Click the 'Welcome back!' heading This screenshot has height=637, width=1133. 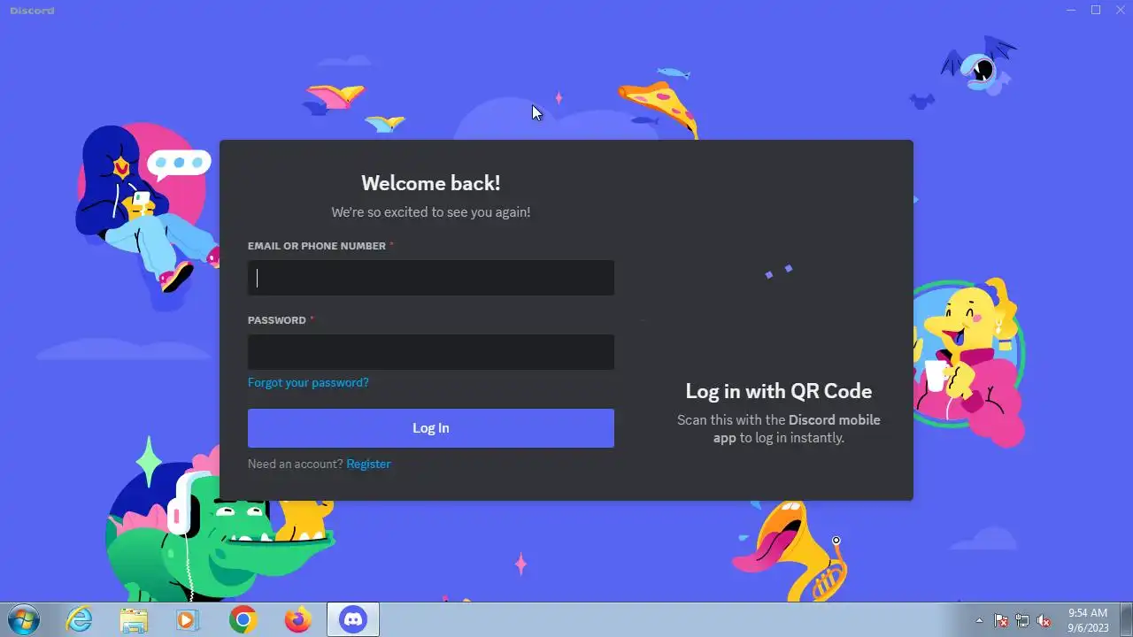431,183
